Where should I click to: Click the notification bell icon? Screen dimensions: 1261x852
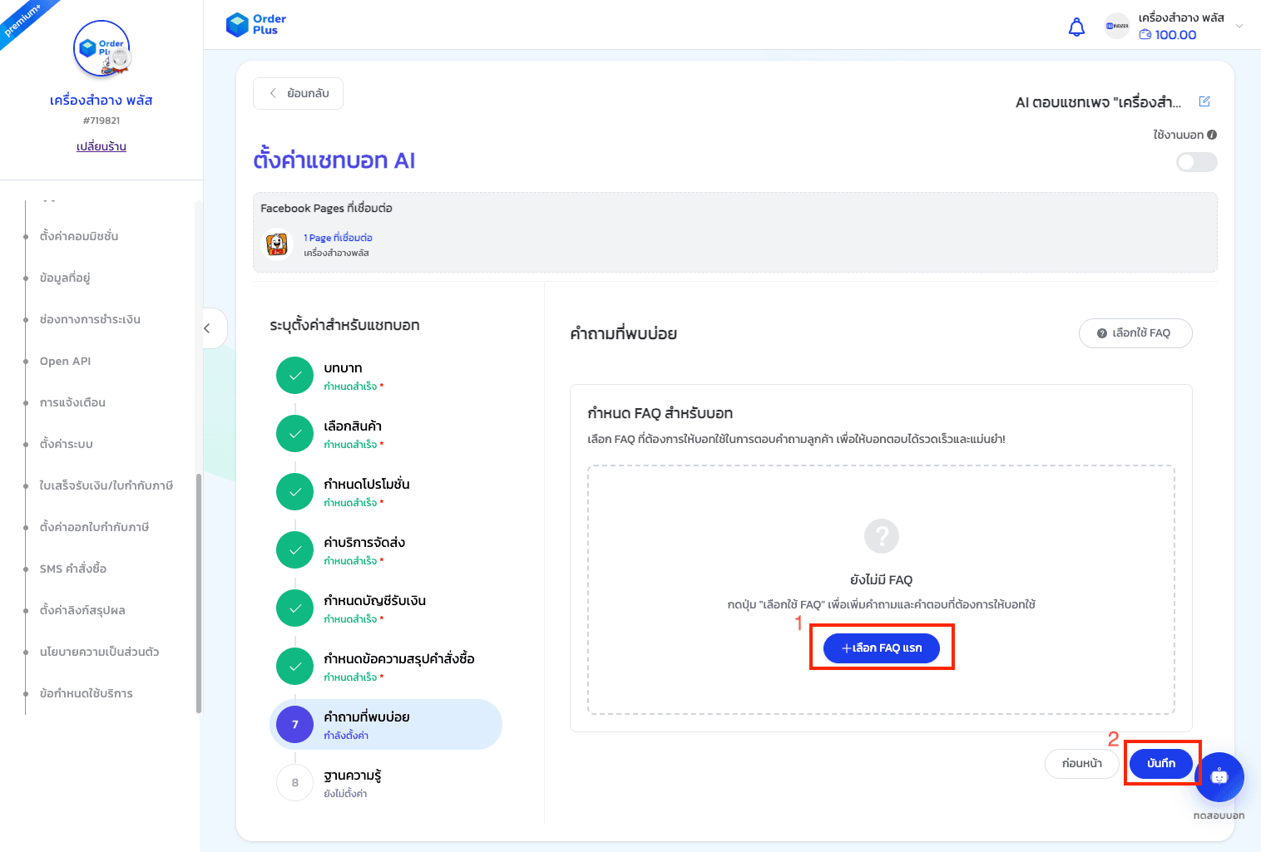click(x=1076, y=27)
